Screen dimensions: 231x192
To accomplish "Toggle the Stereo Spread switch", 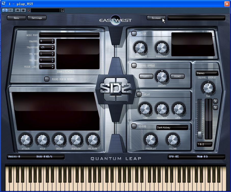I will (134, 65).
